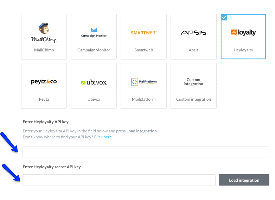Focus the Heyloyalty secret API key field
The image size is (275, 200).
(x=119, y=180)
